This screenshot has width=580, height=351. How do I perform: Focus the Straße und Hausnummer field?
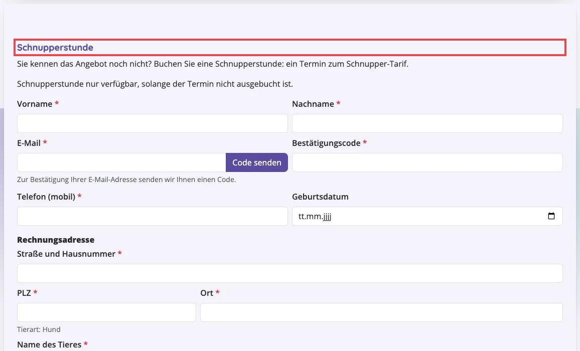(289, 273)
